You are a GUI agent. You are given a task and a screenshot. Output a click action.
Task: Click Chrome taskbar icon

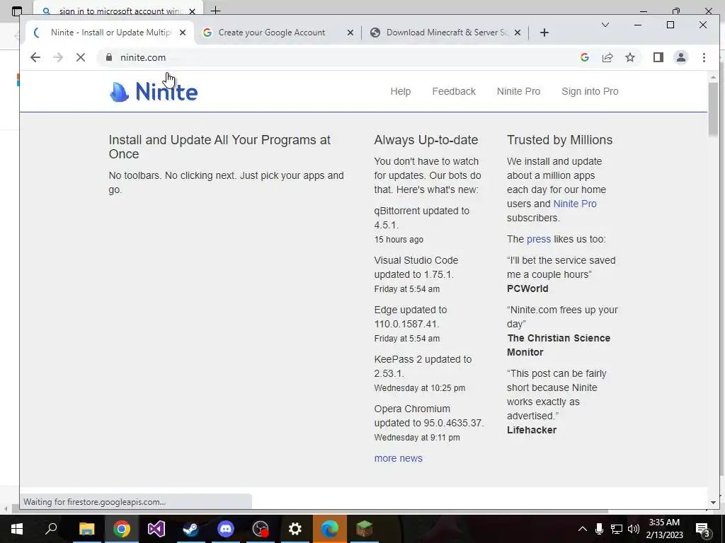pos(122,529)
